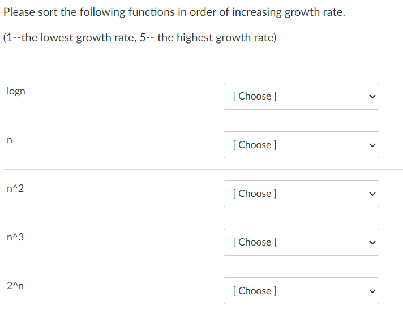Click the chevron arrow in the n^3 dropdown
The image size is (403, 318).
point(371,242)
